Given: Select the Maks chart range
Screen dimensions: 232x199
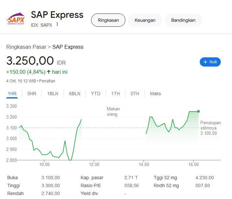Looking at the screenshot, I should coord(155,94).
